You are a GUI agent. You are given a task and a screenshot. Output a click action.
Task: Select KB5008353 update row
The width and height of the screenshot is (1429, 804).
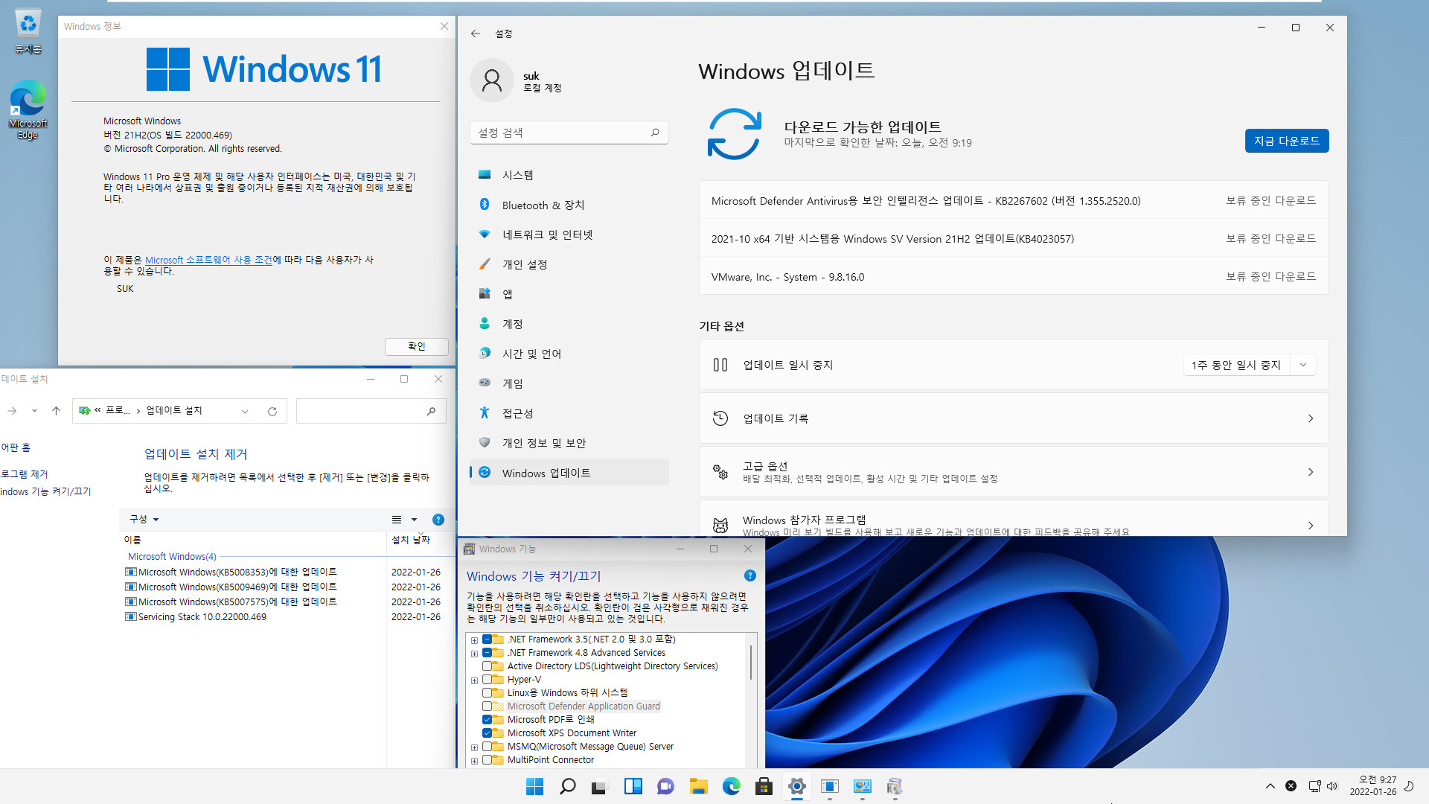(283, 572)
